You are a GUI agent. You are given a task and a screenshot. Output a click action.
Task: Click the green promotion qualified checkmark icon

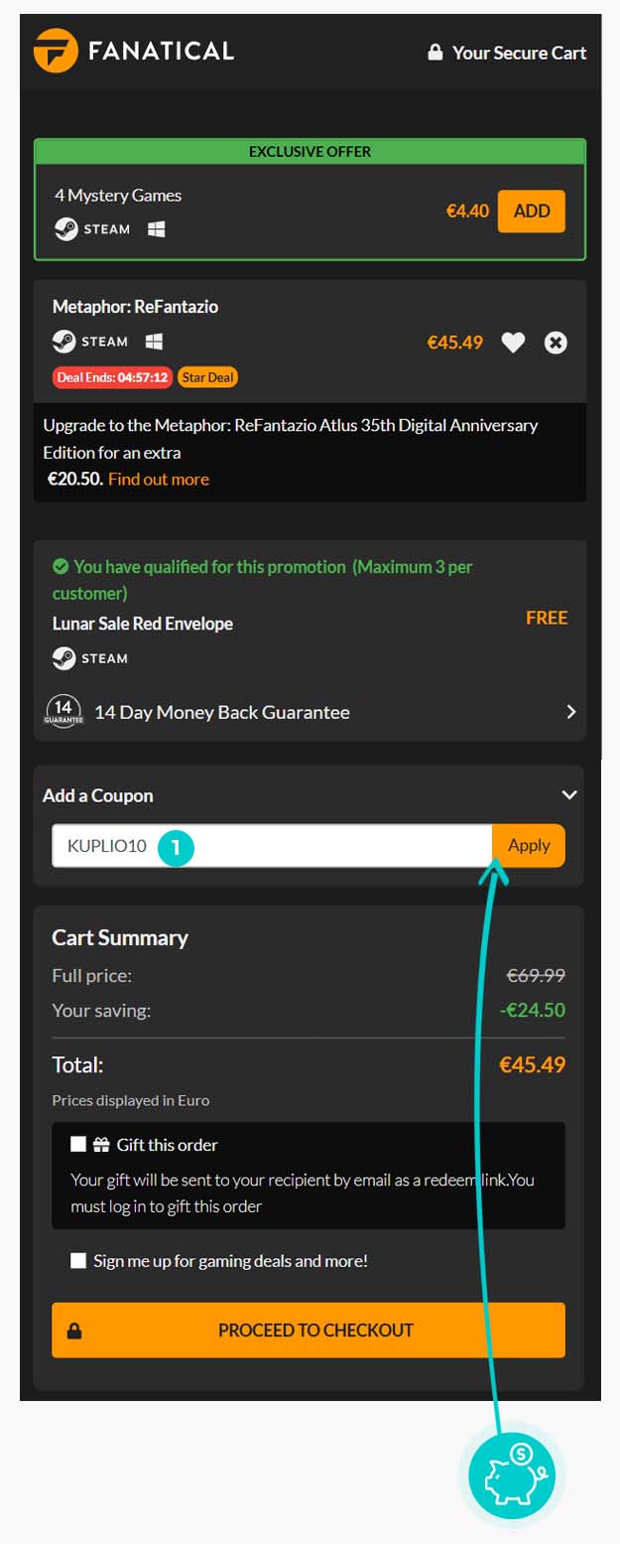(61, 567)
